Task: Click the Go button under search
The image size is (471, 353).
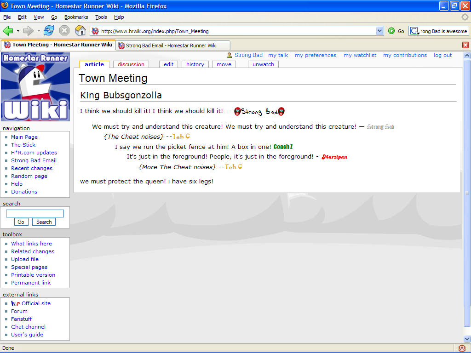Action: point(21,222)
